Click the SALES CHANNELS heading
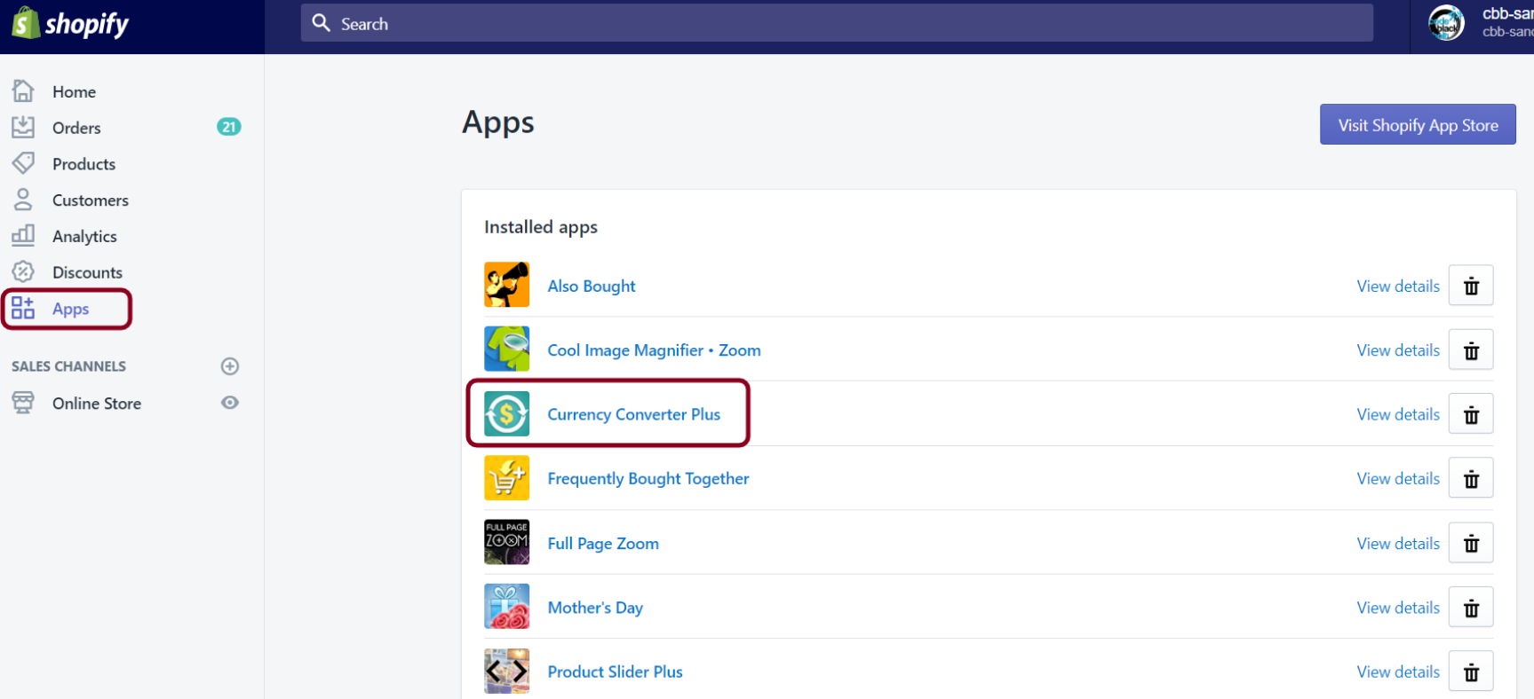Image resolution: width=1534 pixels, height=699 pixels. pos(68,366)
